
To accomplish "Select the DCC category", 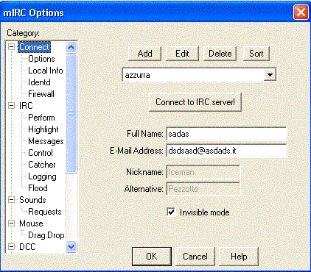I will tap(27, 247).
